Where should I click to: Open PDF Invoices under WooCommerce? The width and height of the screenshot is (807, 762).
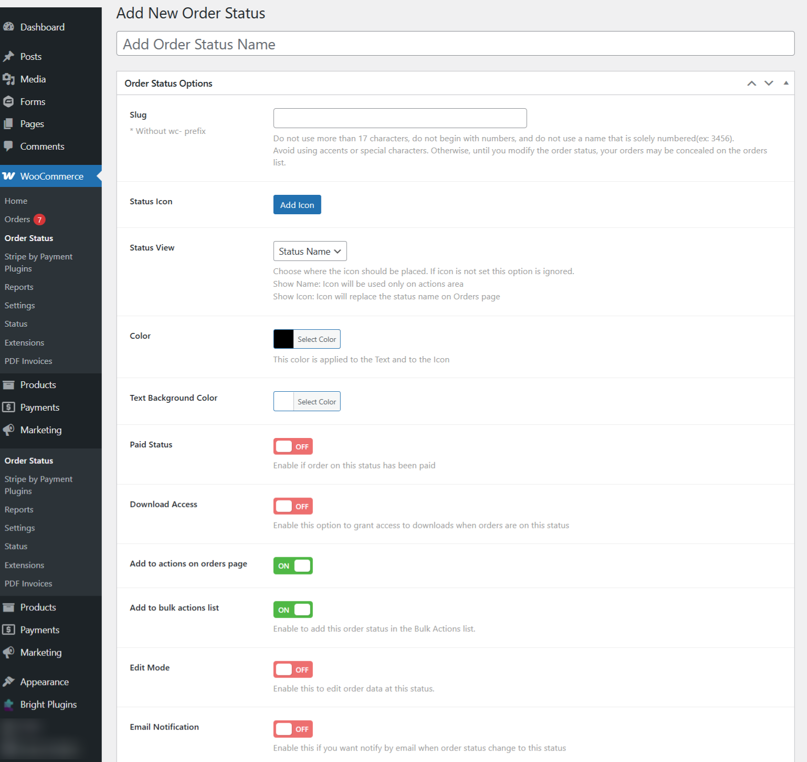pyautogui.click(x=28, y=361)
